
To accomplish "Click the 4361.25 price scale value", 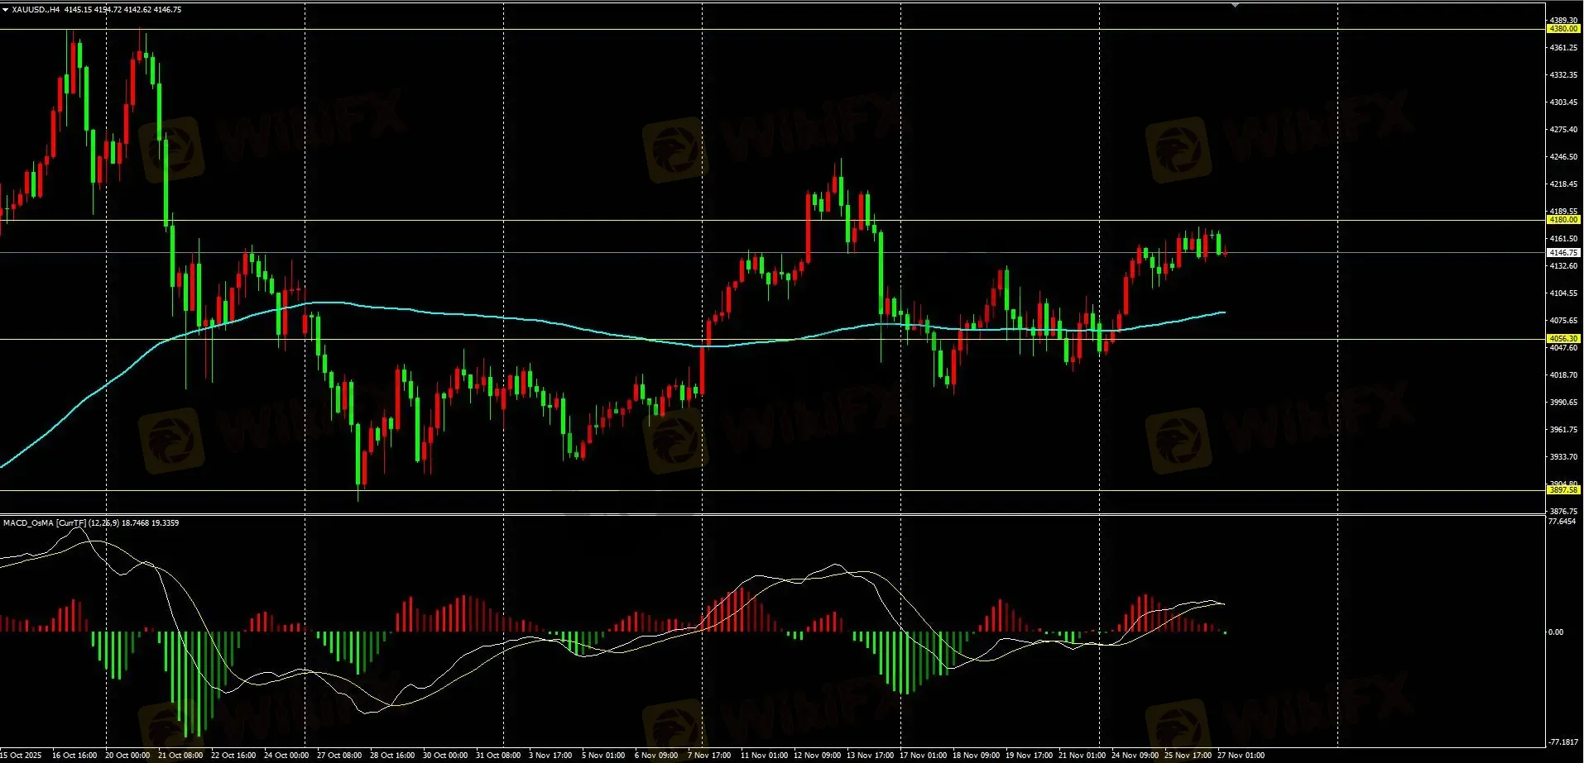I will pos(1563,48).
